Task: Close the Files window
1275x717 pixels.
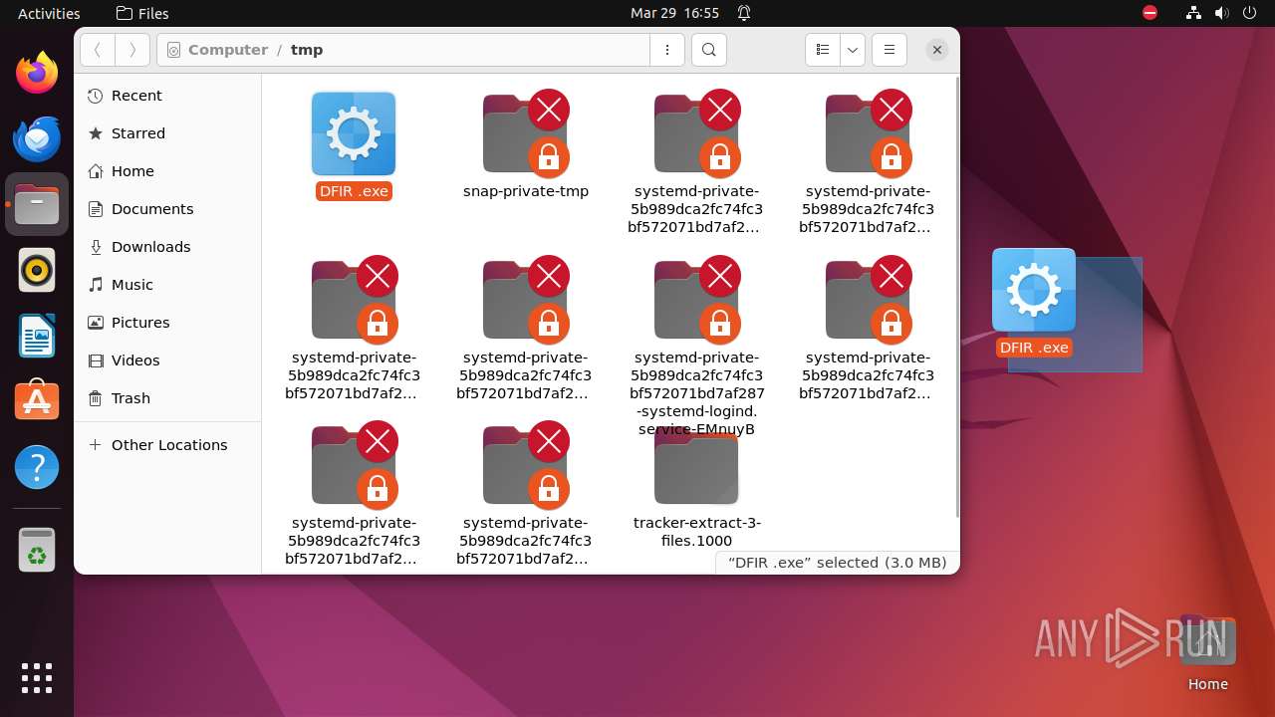Action: [x=936, y=50]
